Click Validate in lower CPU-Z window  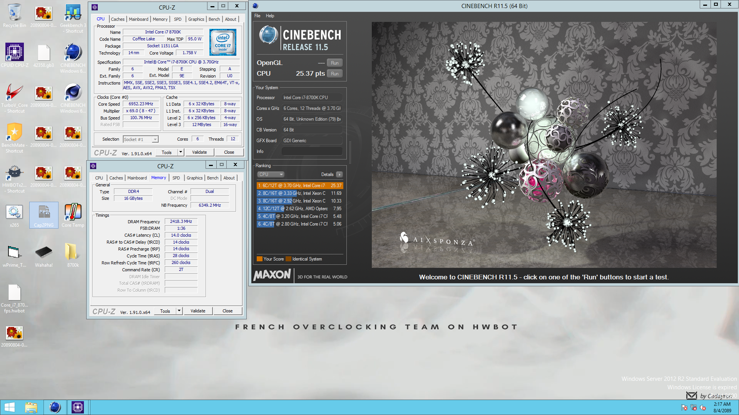[198, 311]
